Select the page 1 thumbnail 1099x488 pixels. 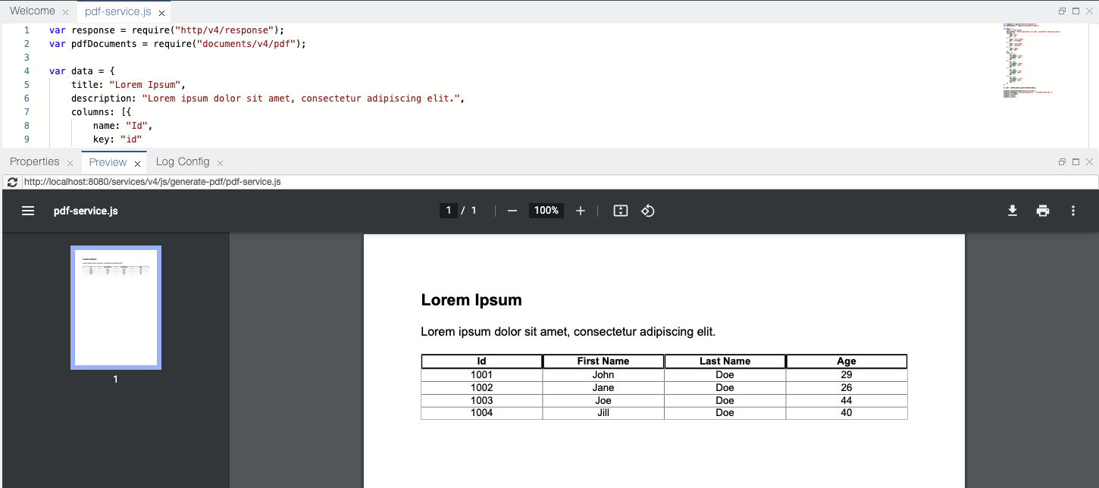116,308
